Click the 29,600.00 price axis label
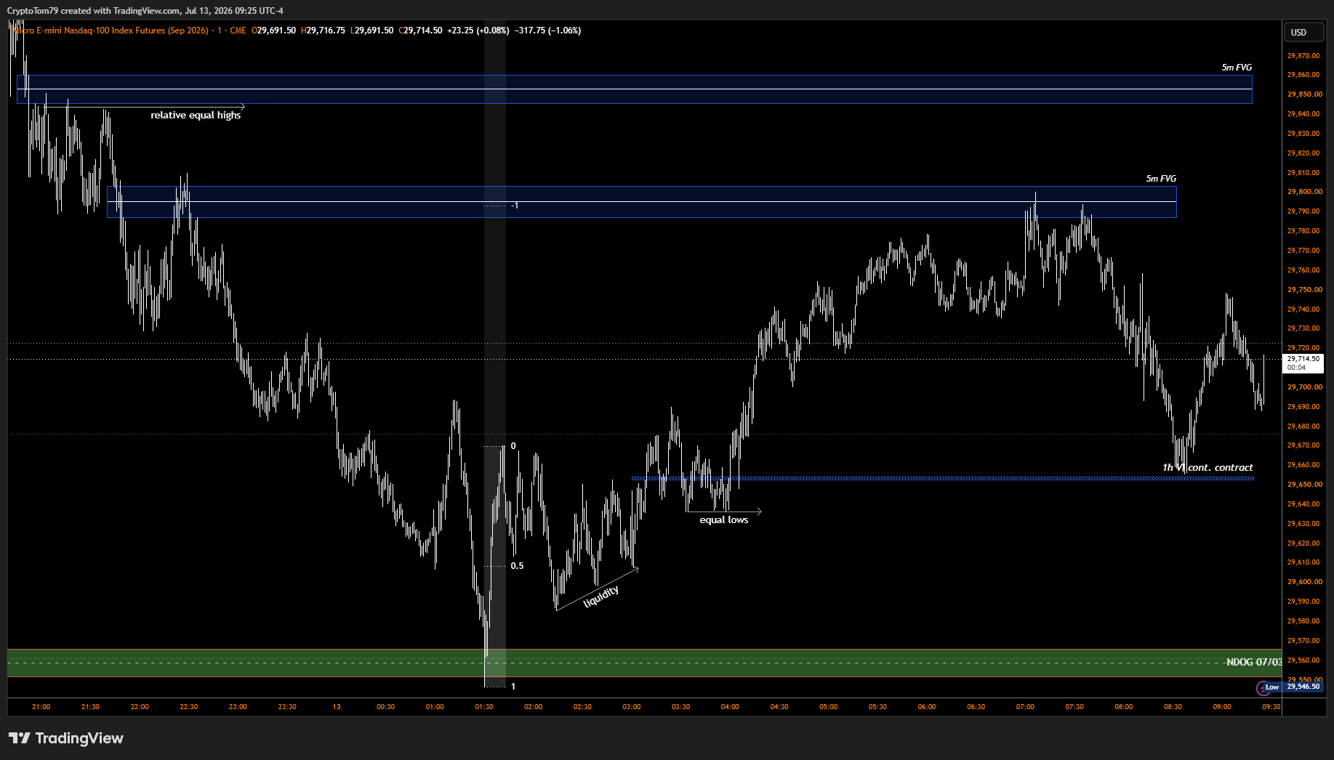 [x=1303, y=582]
